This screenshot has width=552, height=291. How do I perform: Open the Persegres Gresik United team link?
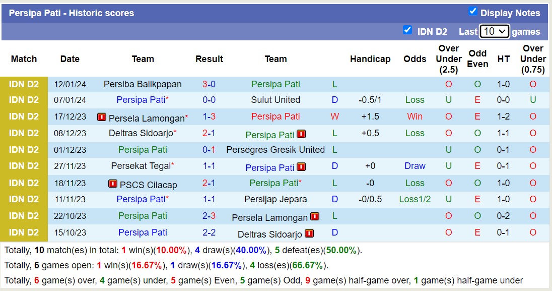tap(275, 150)
